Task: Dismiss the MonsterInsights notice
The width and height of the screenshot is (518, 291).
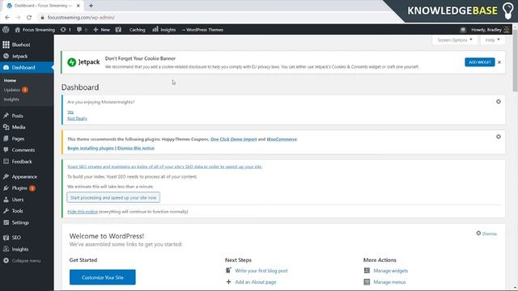Action: pyautogui.click(x=499, y=102)
